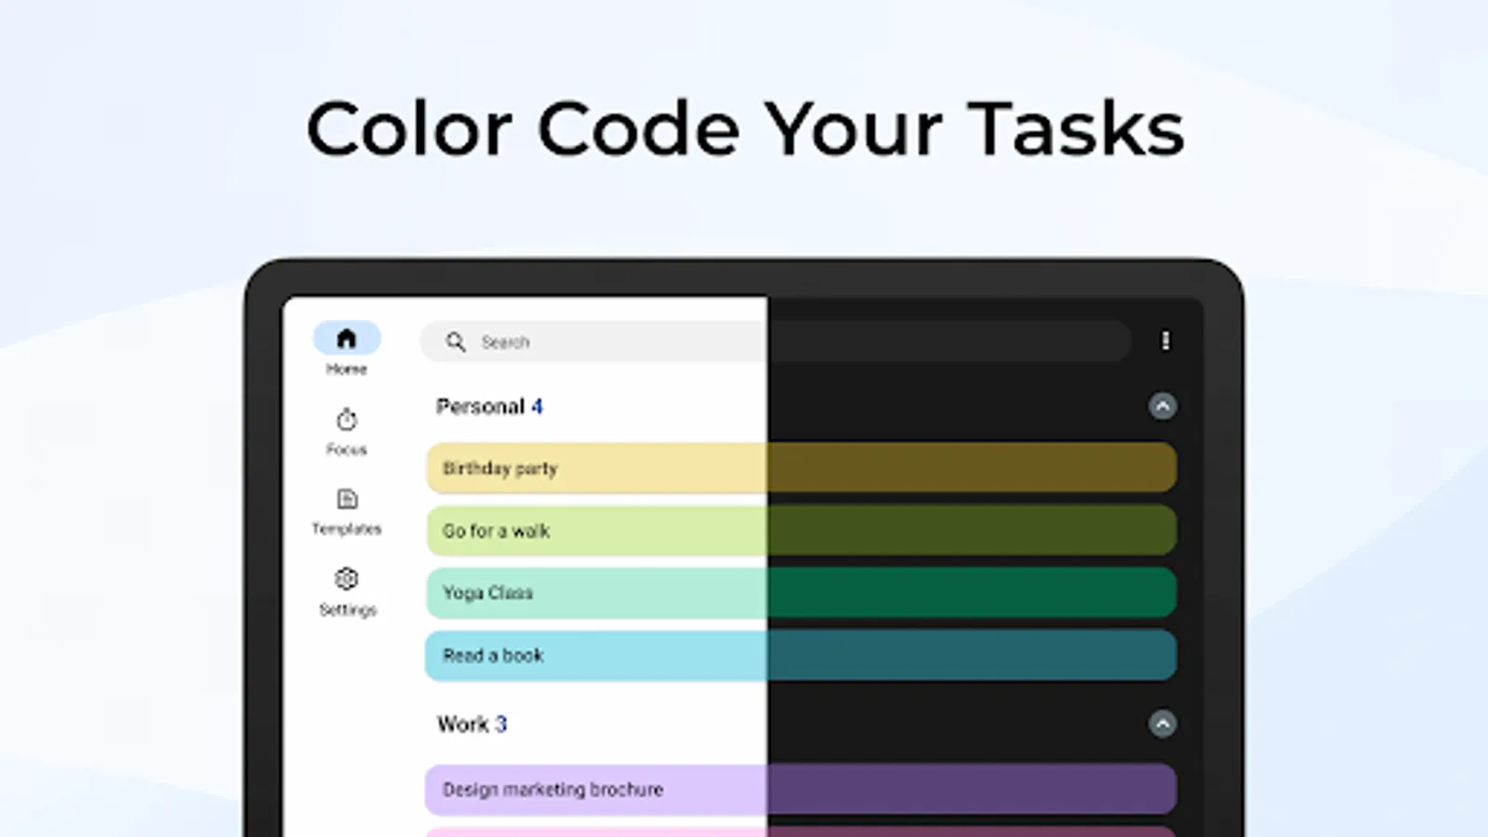Click the magnifier search icon
Viewport: 1488px width, 837px height.
coord(455,342)
